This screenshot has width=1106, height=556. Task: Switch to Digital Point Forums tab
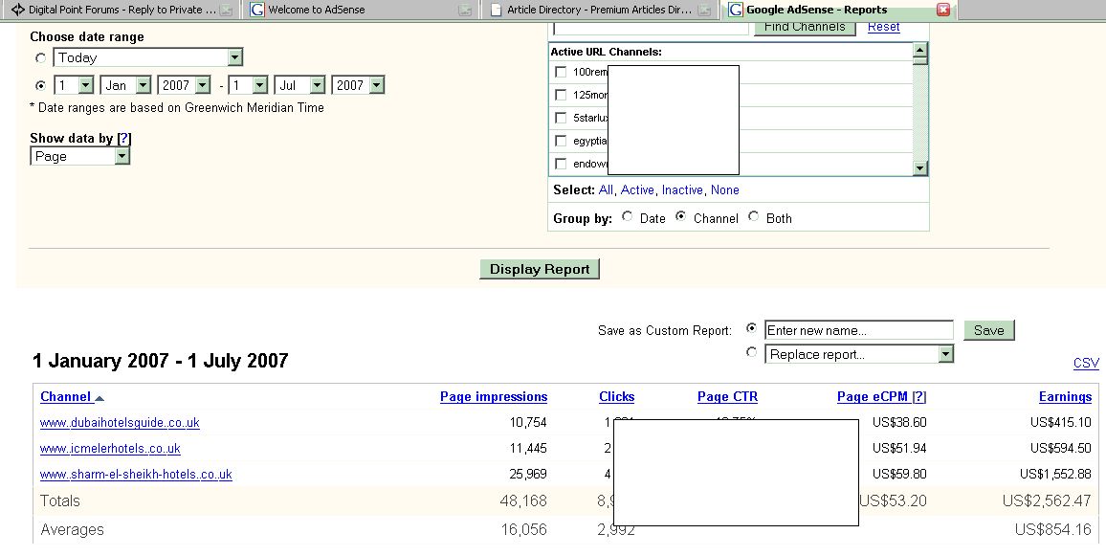point(120,10)
